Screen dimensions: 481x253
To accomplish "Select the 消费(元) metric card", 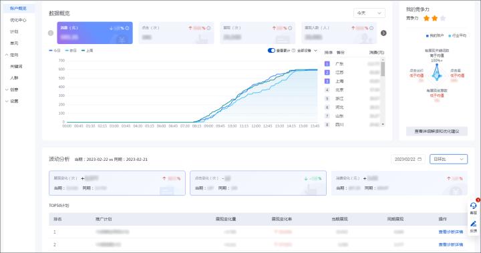I will pos(95,33).
